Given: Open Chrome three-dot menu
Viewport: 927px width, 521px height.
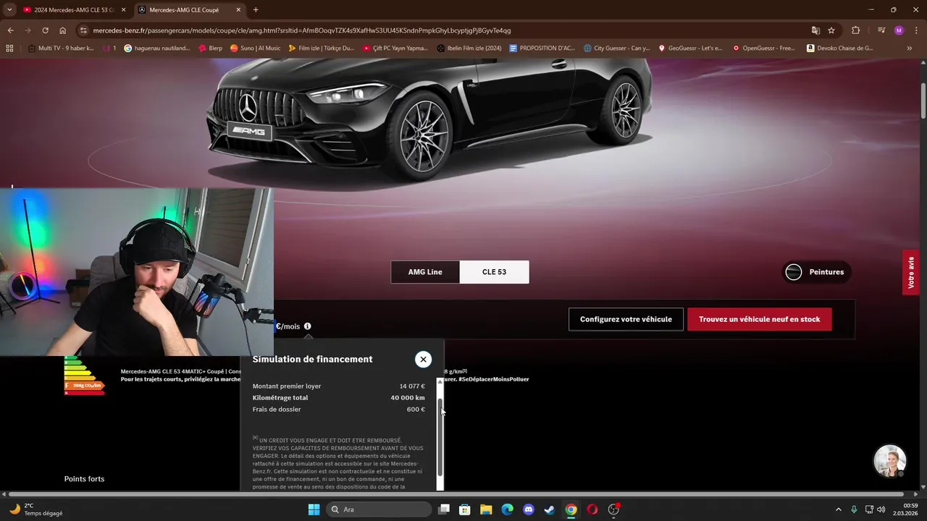Looking at the screenshot, I should click(915, 30).
